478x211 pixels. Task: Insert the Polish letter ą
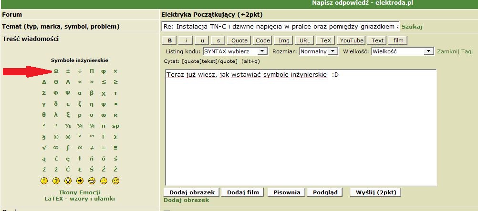click(44, 159)
